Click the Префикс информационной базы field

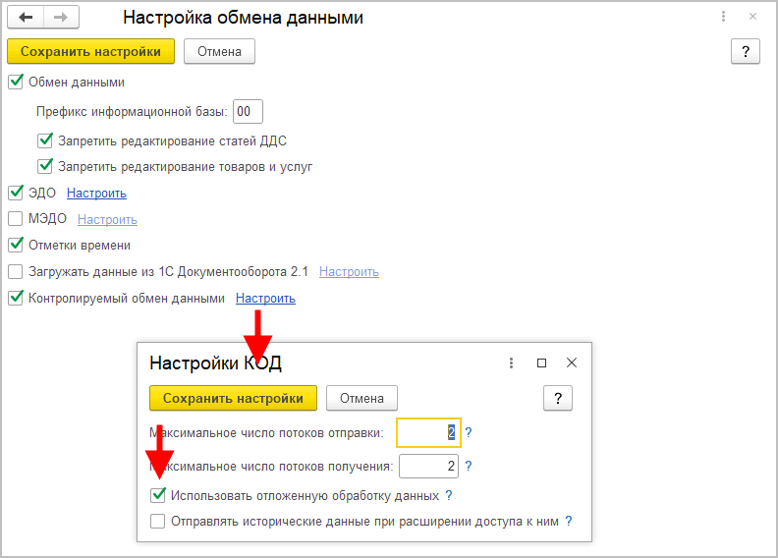(x=249, y=112)
